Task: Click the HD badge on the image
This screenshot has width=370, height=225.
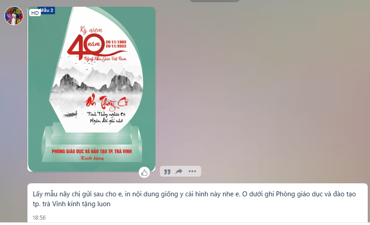Action: pyautogui.click(x=35, y=13)
